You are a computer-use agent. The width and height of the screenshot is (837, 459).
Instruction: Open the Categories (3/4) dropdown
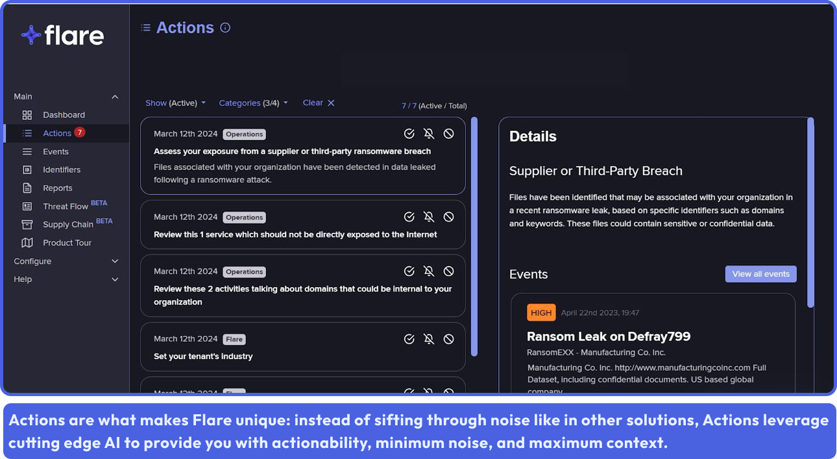tap(253, 103)
